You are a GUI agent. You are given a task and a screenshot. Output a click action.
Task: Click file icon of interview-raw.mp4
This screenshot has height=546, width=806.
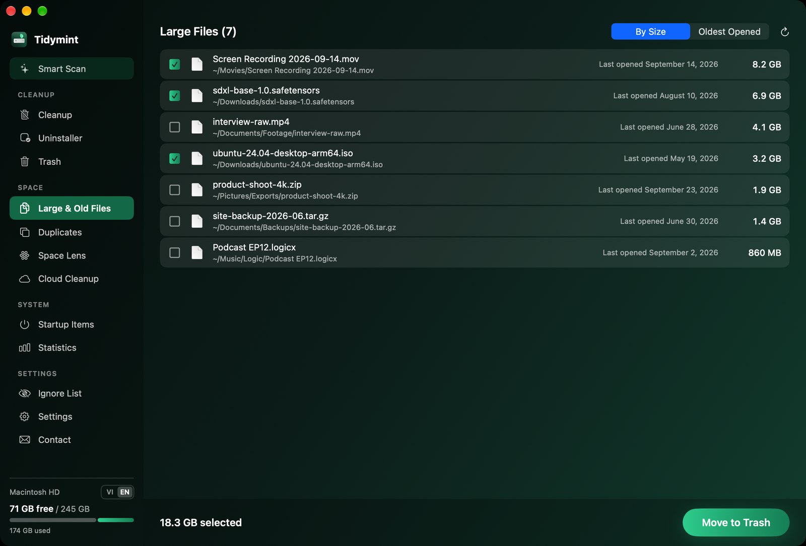point(197,127)
